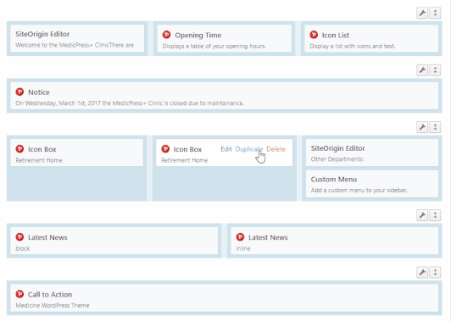Viewport: 451px width, 322px height.
Task: Open wrench settings for Call to Action row
Action: coord(422,272)
